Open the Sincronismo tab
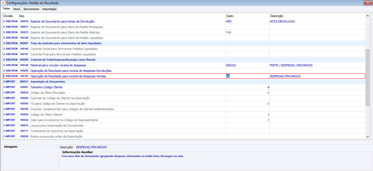Image resolution: width=373 pixels, height=171 pixels. click(x=31, y=9)
